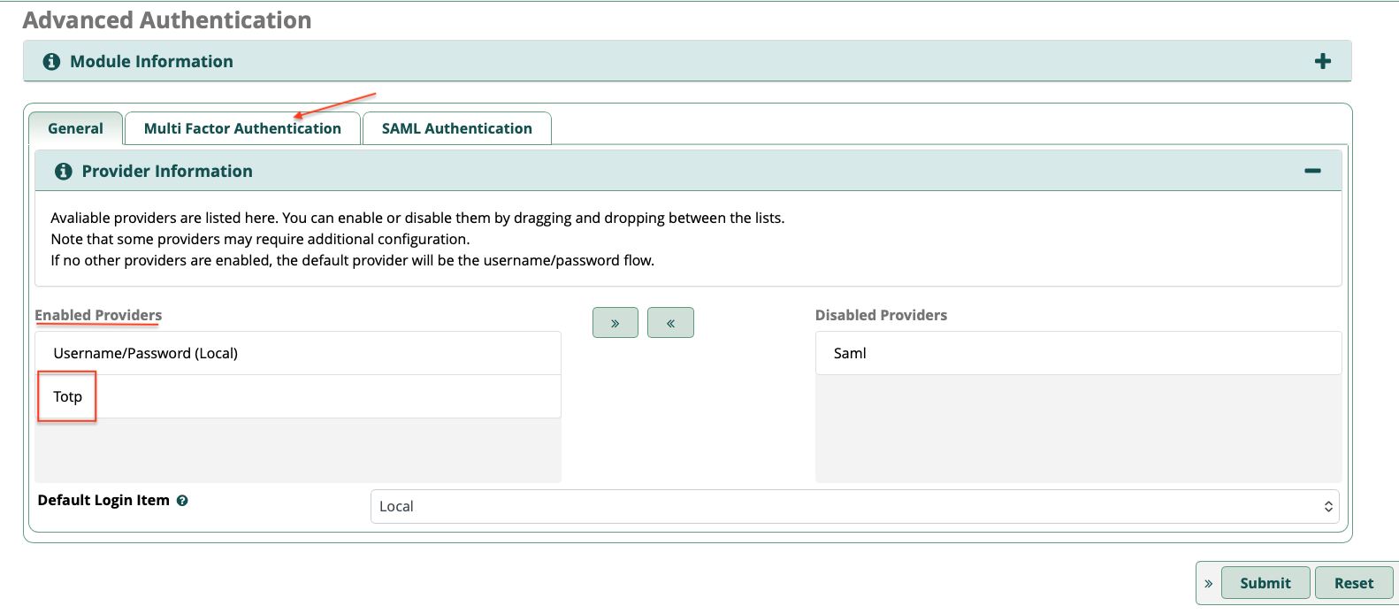The width and height of the screenshot is (1399, 614).
Task: Collapse Provider Information with the minus icon
Action: point(1312,171)
